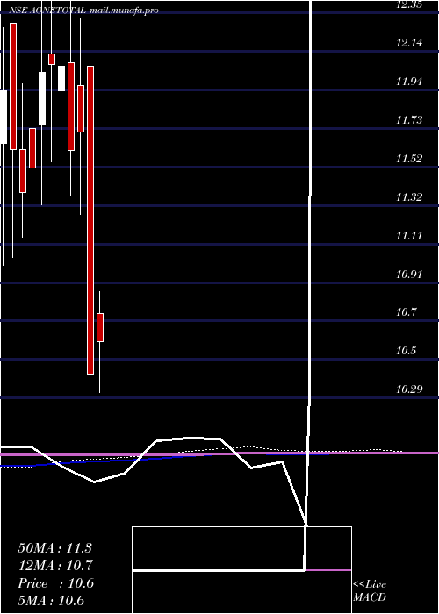
Task: Click the 11.11 price axis label
Action: (x=410, y=236)
